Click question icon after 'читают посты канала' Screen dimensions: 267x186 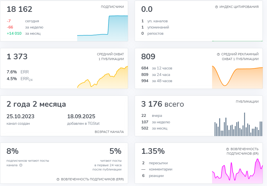tap(21, 165)
